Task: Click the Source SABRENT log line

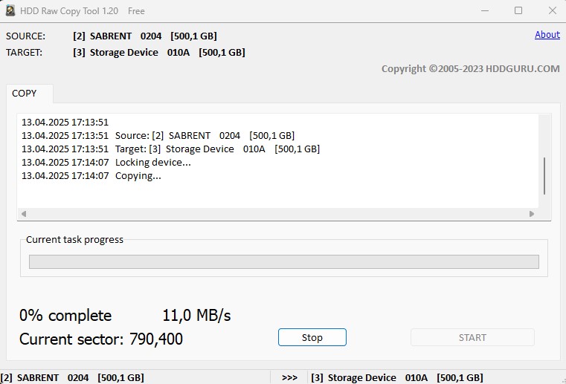Action: [158, 136]
